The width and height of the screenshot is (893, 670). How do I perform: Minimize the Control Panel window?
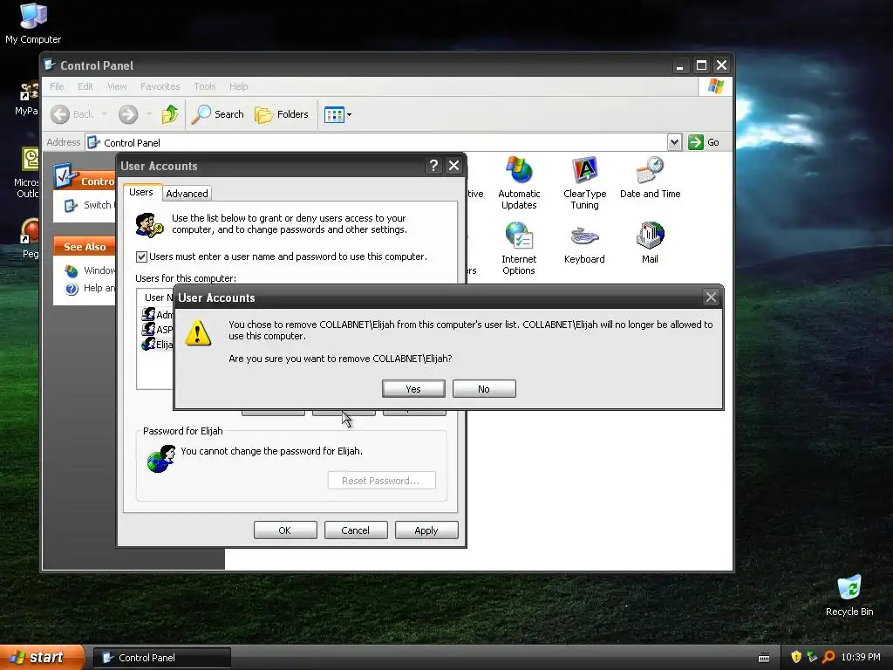click(x=679, y=65)
